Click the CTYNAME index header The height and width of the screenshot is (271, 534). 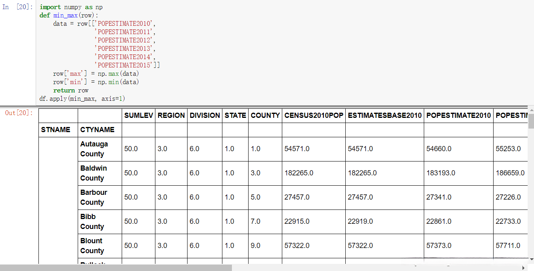point(97,130)
